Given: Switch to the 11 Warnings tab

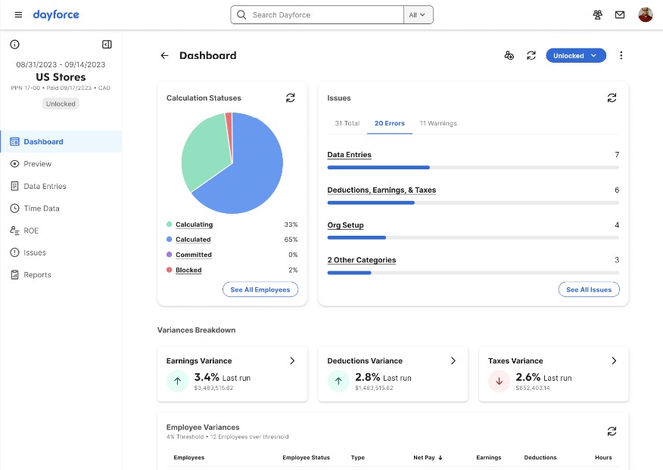Looking at the screenshot, I should pyautogui.click(x=437, y=123).
